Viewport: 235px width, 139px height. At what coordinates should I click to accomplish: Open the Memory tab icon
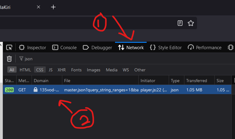coord(230,48)
